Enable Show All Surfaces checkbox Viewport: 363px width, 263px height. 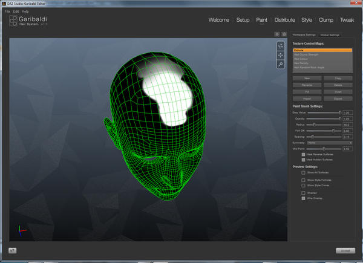[x=303, y=172]
